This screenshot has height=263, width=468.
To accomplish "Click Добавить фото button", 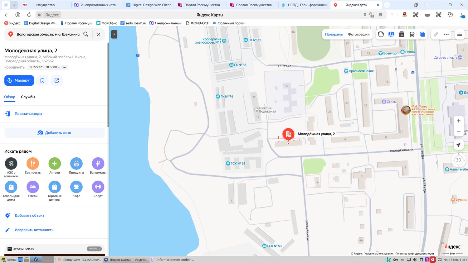I will pos(55,133).
